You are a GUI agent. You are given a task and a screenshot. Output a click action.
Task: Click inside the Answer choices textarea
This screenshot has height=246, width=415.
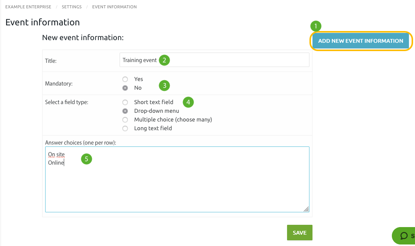click(x=177, y=179)
